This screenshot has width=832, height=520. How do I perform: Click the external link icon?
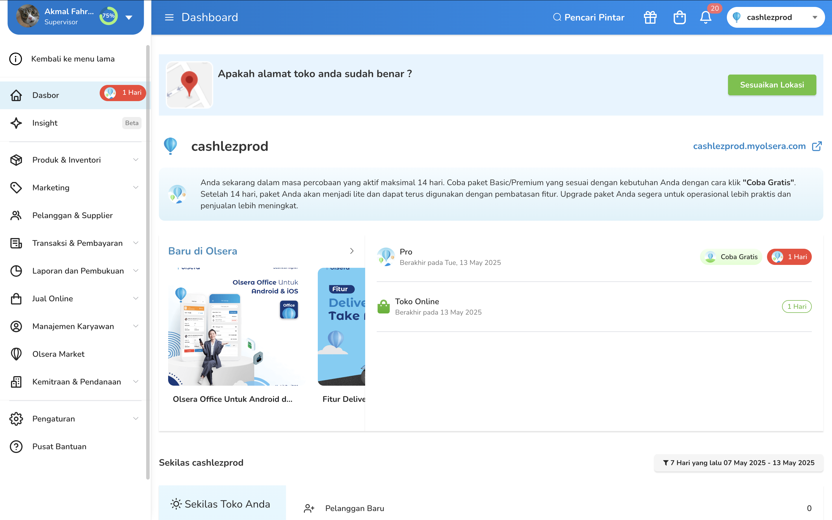pos(817,146)
